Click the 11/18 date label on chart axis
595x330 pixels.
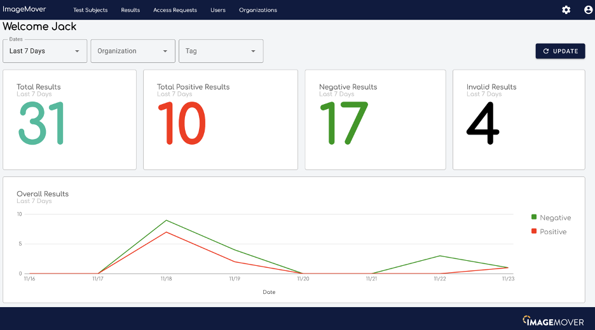coord(166,279)
